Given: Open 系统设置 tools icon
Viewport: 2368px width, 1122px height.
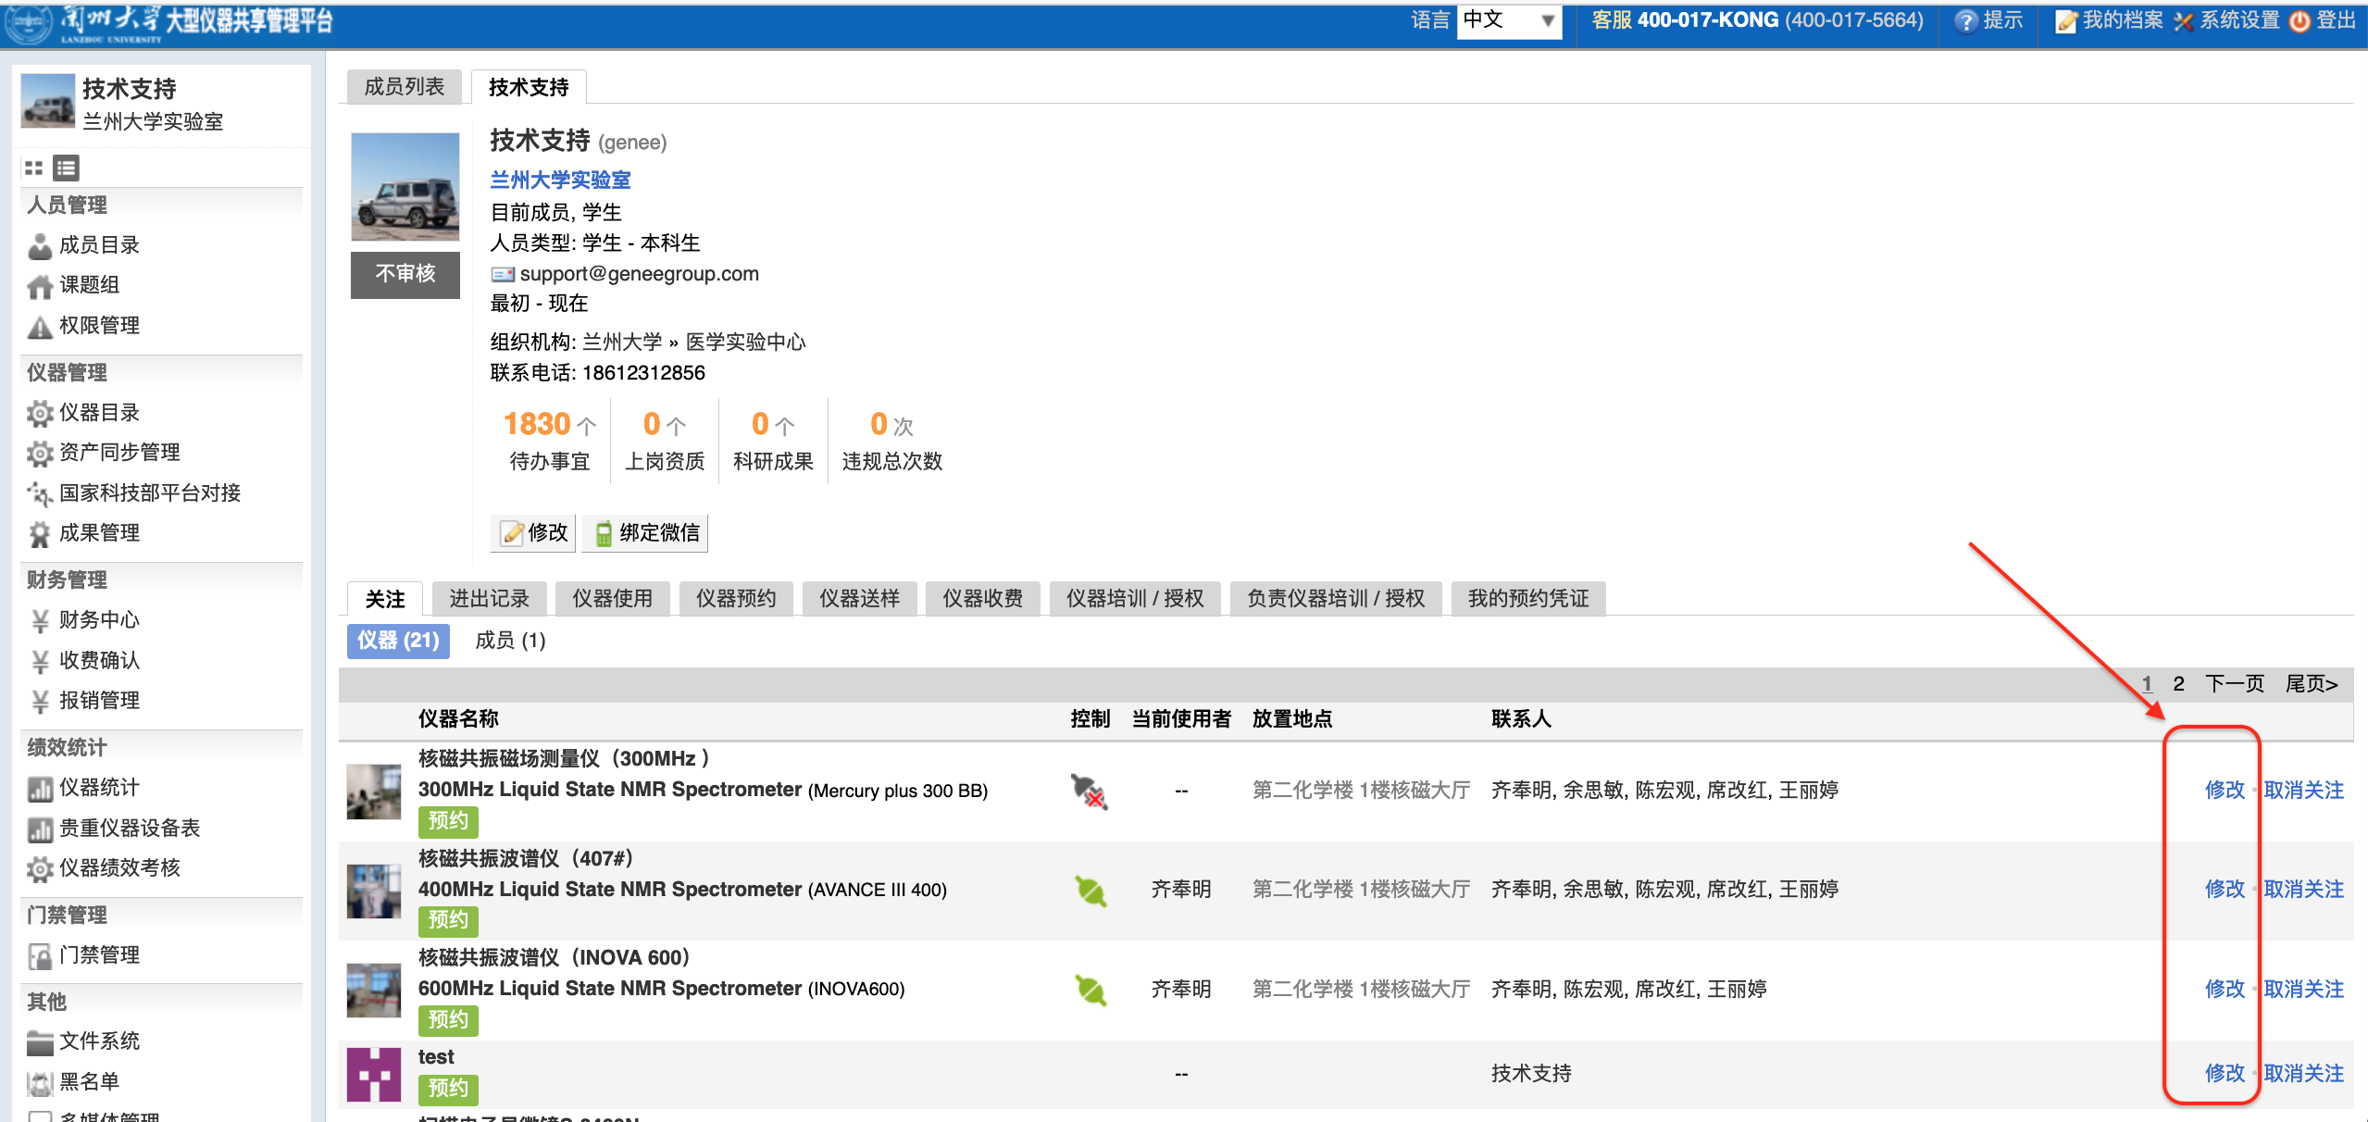Looking at the screenshot, I should [2184, 21].
